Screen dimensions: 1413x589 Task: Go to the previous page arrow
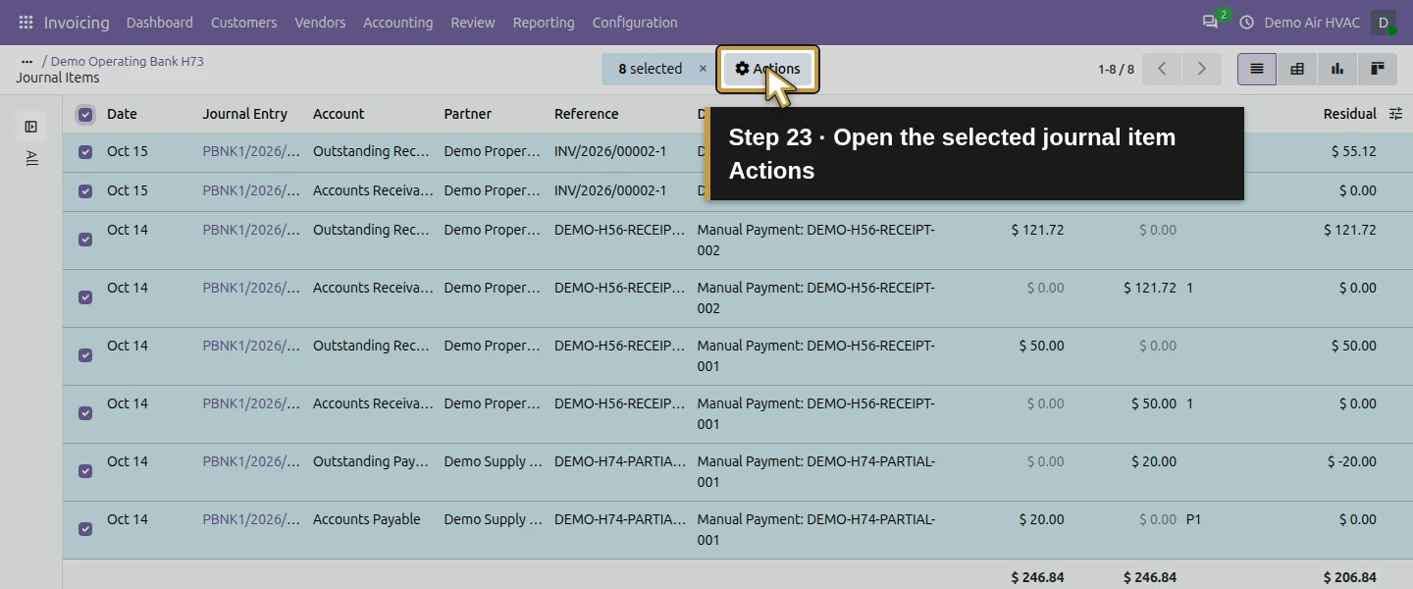click(x=1163, y=69)
